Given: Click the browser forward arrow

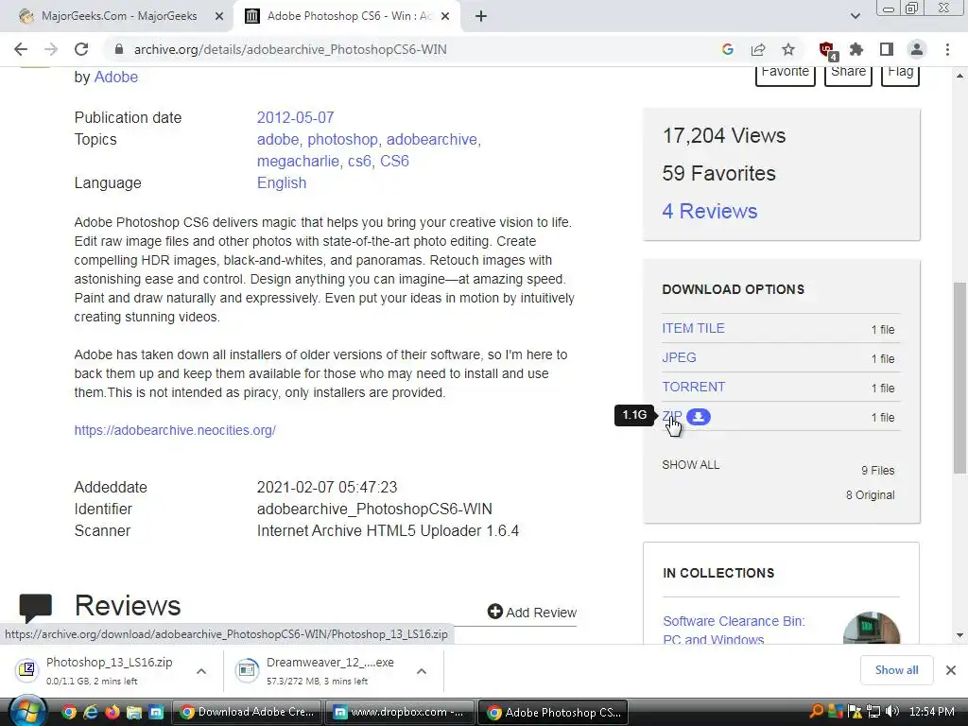Looking at the screenshot, I should tap(51, 49).
